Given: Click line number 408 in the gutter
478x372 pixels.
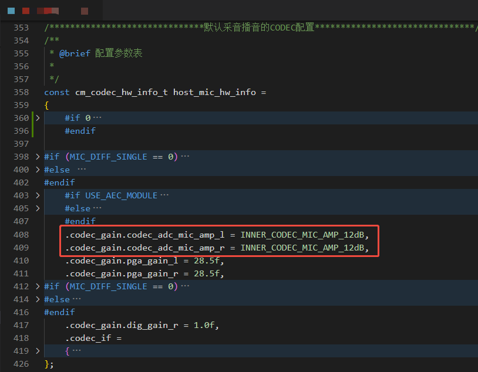Looking at the screenshot, I should (21, 234).
